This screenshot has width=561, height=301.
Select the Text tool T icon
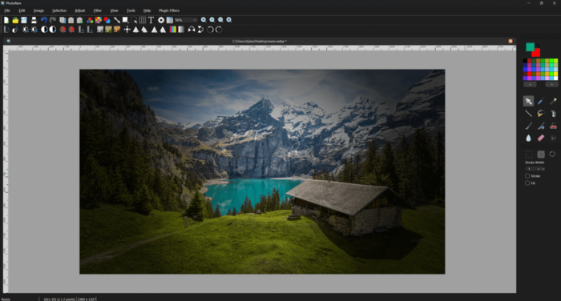(x=151, y=20)
